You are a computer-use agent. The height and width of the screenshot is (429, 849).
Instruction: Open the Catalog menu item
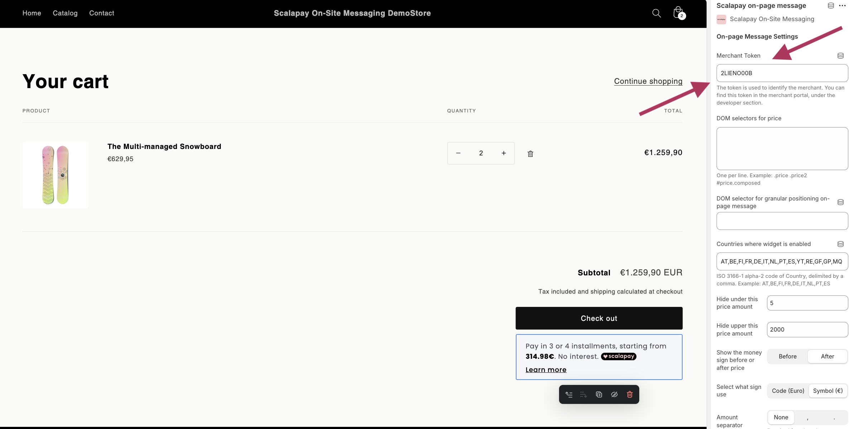pos(65,13)
